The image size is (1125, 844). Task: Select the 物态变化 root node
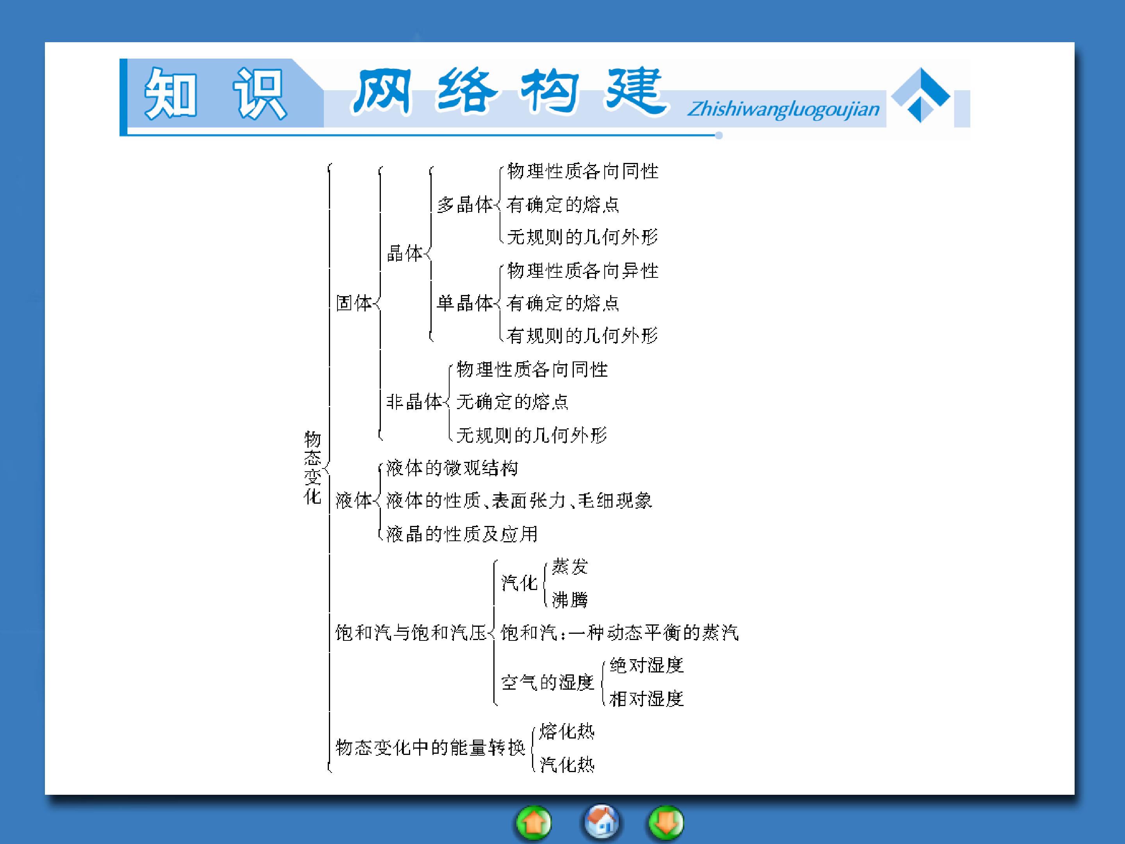click(312, 468)
